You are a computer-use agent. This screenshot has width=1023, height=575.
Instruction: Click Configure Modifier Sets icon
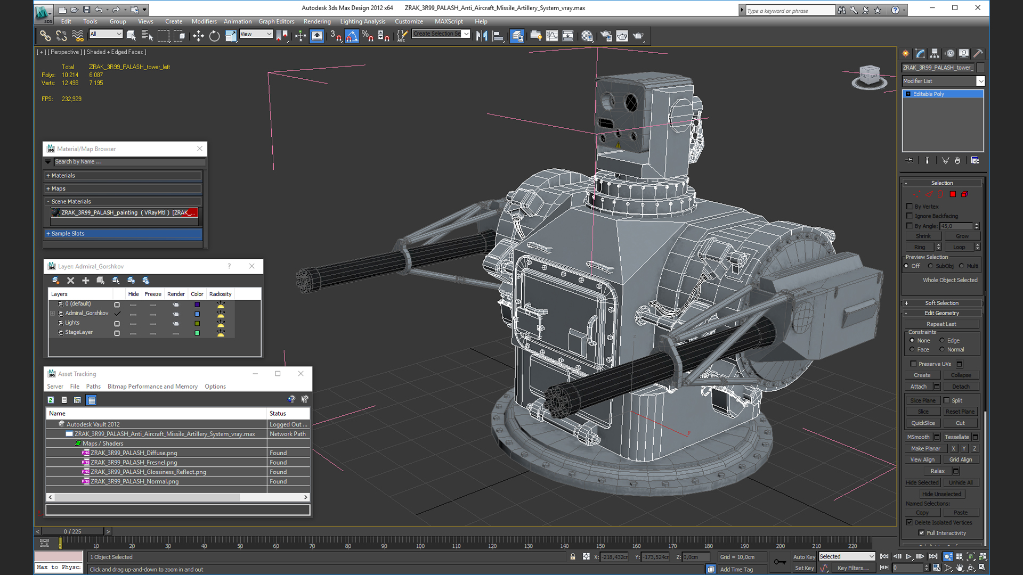point(975,160)
